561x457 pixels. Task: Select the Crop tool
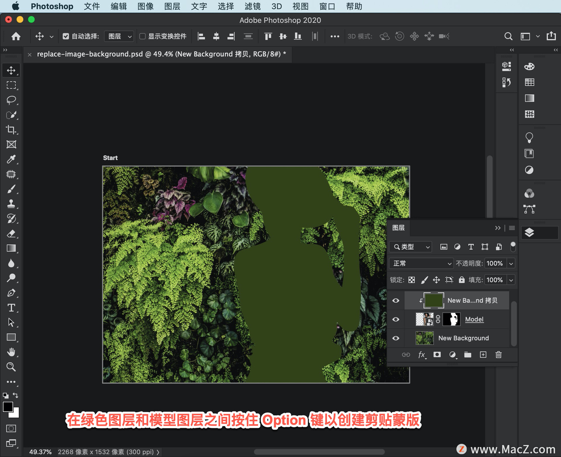[11, 130]
